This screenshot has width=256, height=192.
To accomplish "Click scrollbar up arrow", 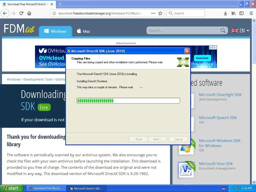I will (254, 20).
